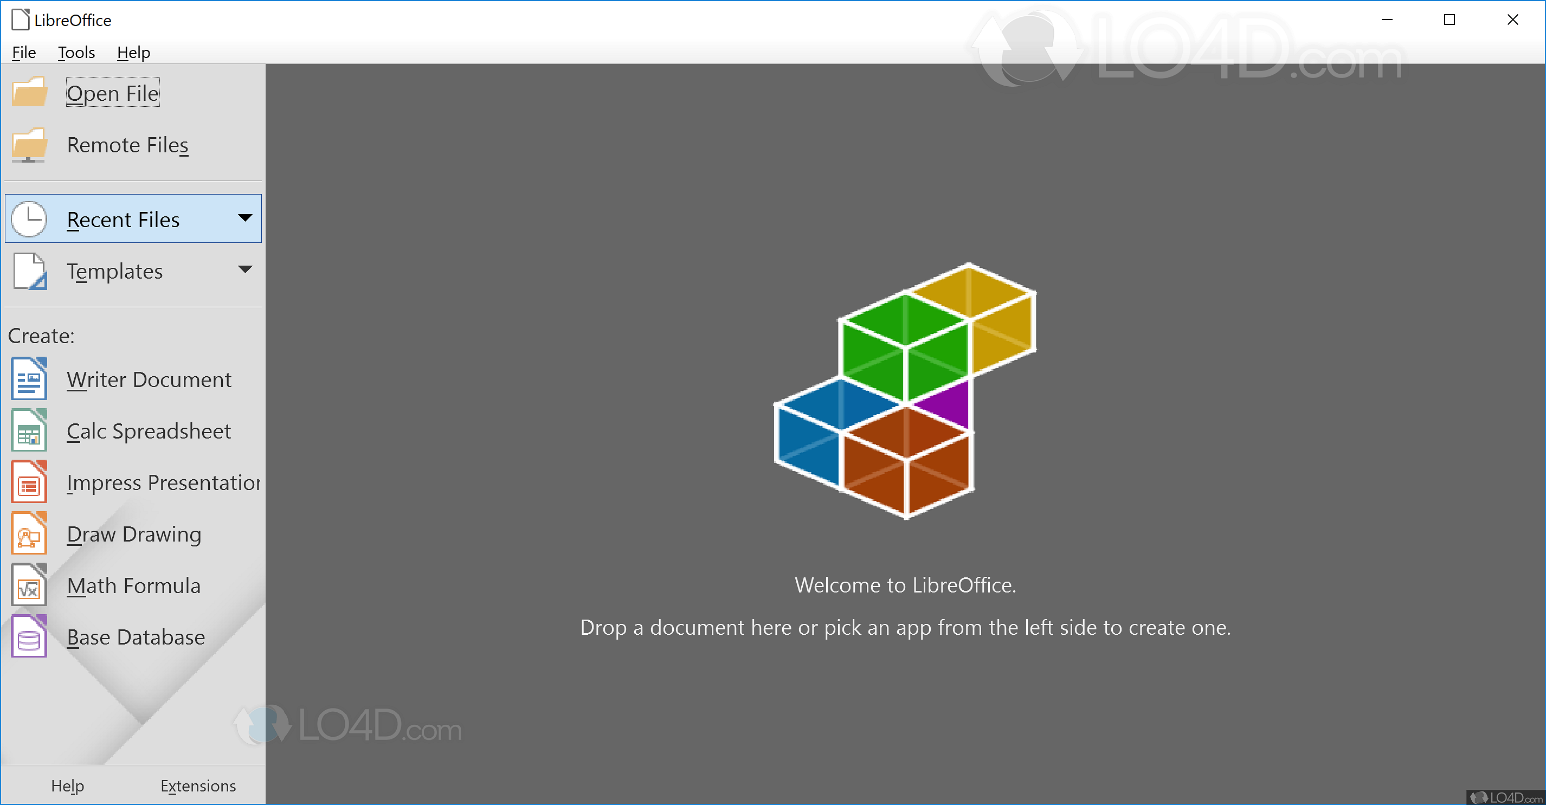Create a new Impress Presentation
The width and height of the screenshot is (1546, 805).
tap(161, 482)
